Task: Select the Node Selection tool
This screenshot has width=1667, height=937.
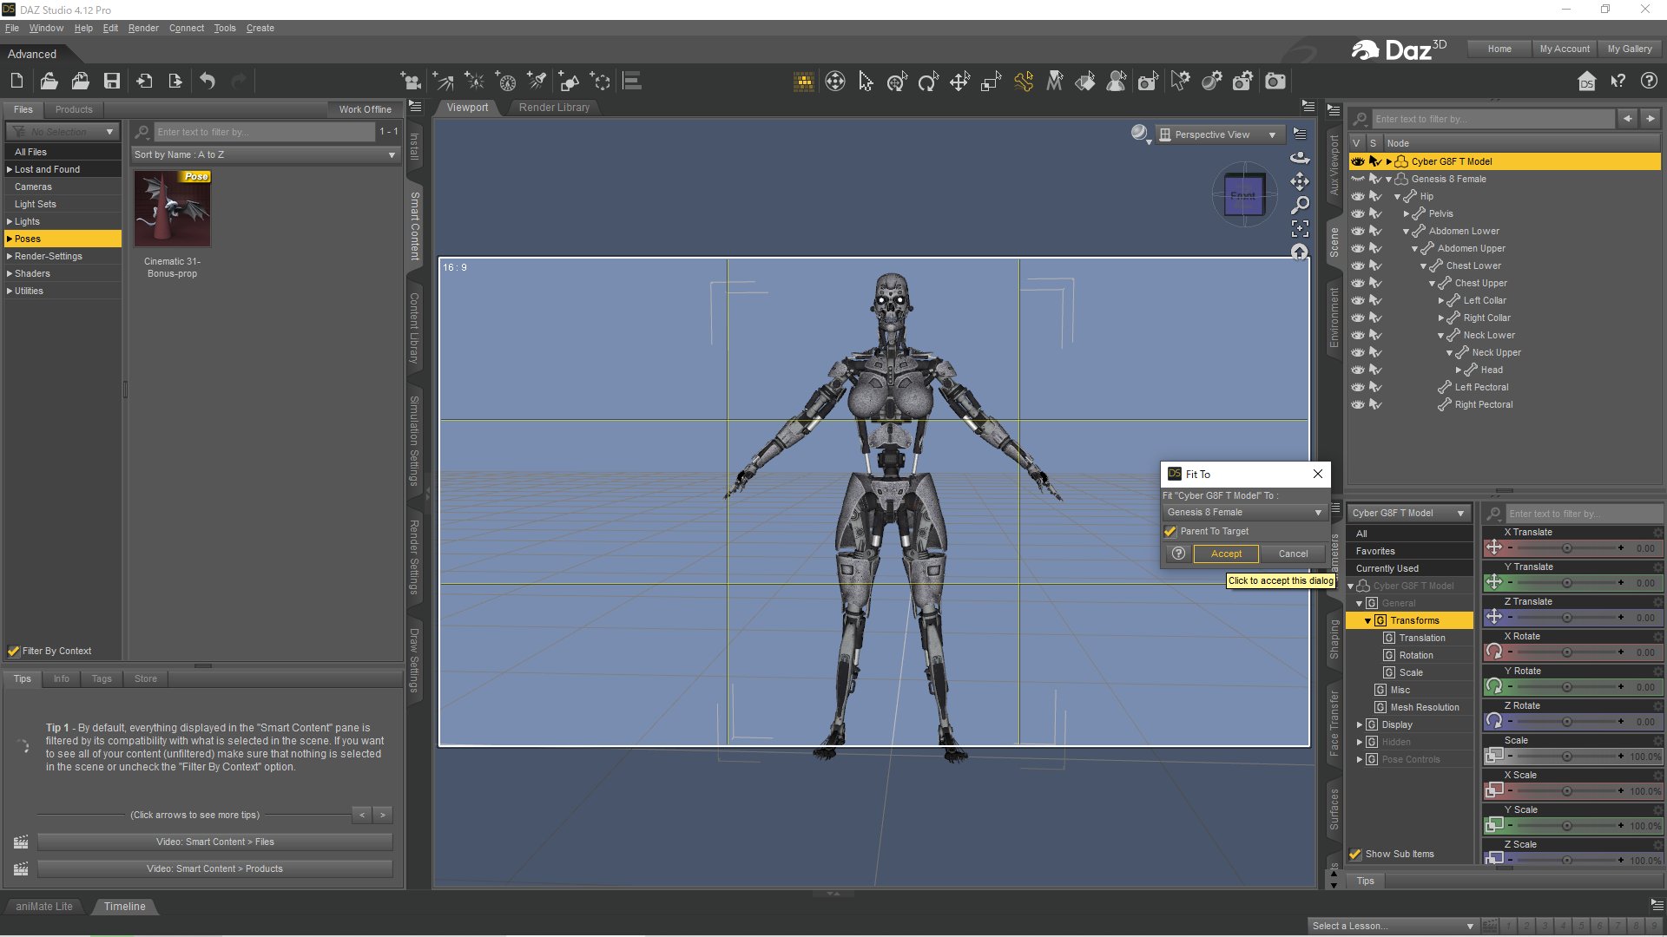Action: (x=866, y=82)
